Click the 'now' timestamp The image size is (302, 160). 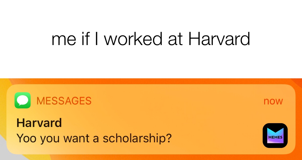click(273, 101)
